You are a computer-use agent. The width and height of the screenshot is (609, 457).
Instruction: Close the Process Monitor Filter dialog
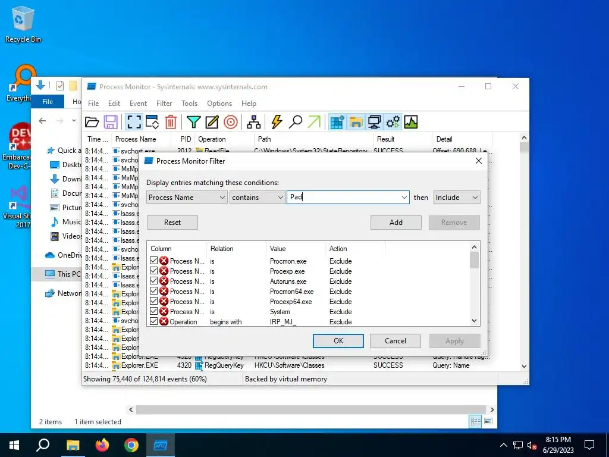479,161
